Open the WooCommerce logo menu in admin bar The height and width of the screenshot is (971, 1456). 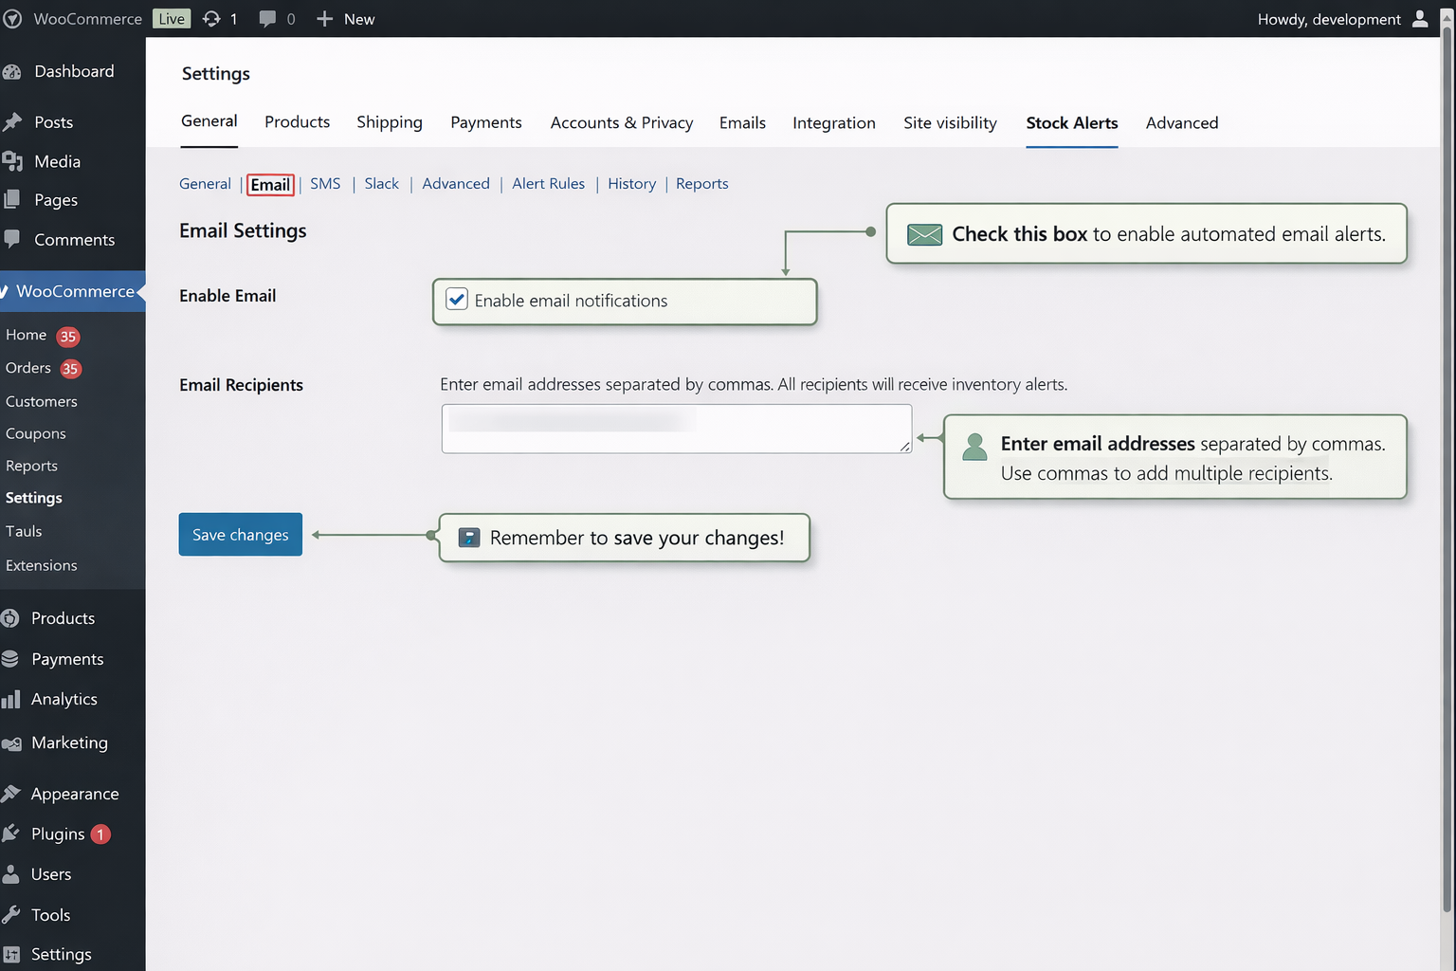click(13, 18)
